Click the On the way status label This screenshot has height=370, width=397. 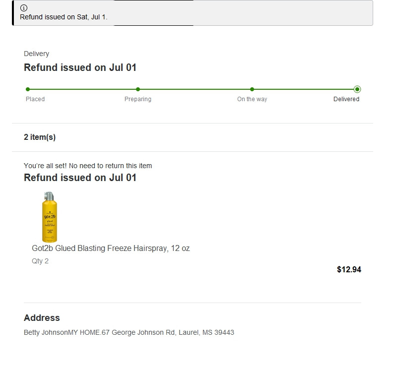(x=252, y=99)
